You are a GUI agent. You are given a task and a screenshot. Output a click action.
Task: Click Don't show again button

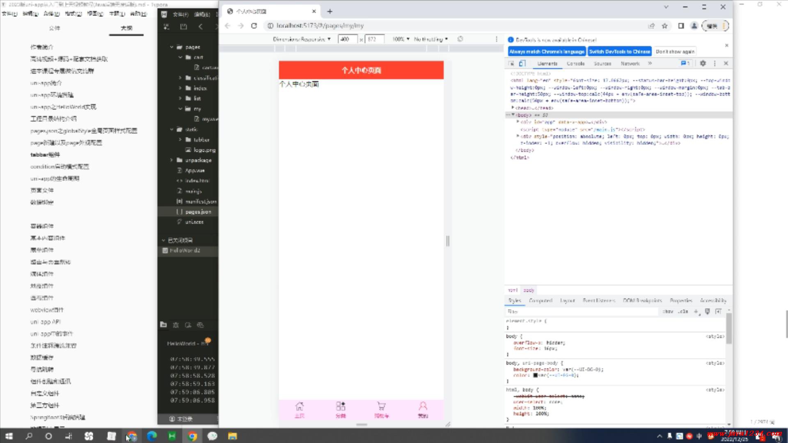coord(675,52)
